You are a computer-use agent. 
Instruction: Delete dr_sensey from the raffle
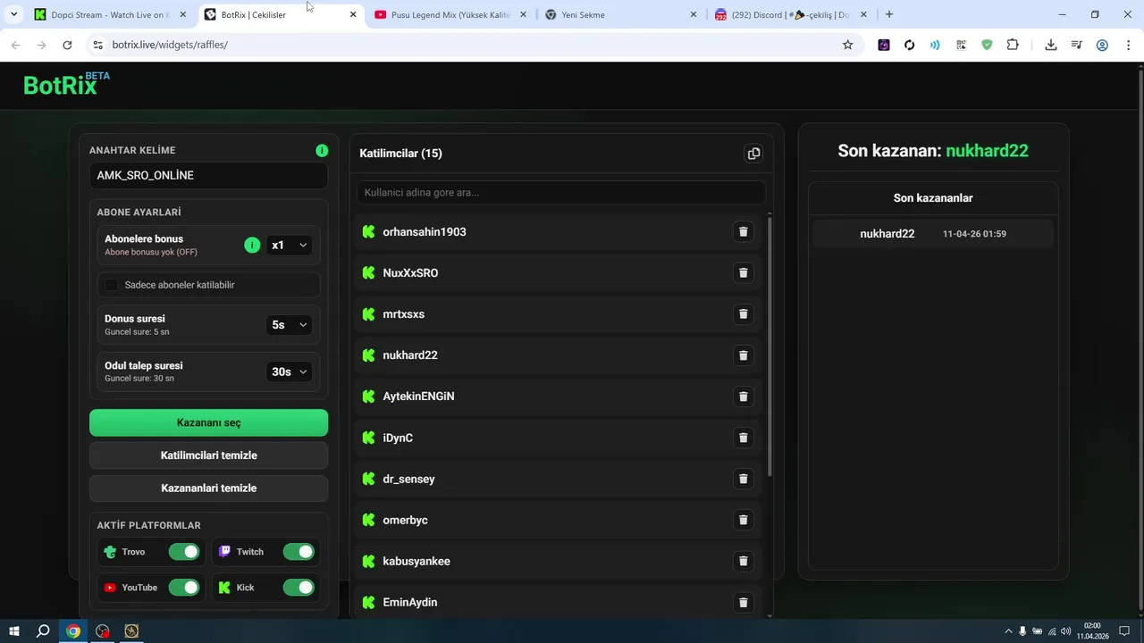(743, 479)
